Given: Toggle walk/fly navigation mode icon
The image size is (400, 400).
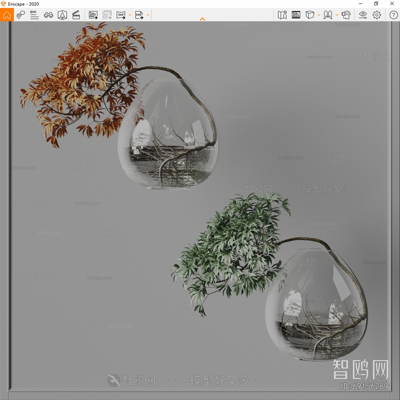Looking at the screenshot, I should click(x=328, y=15).
